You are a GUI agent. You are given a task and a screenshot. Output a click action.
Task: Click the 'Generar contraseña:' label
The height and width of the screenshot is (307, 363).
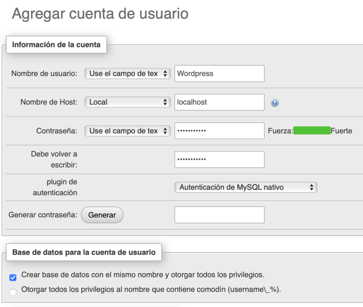[43, 215]
